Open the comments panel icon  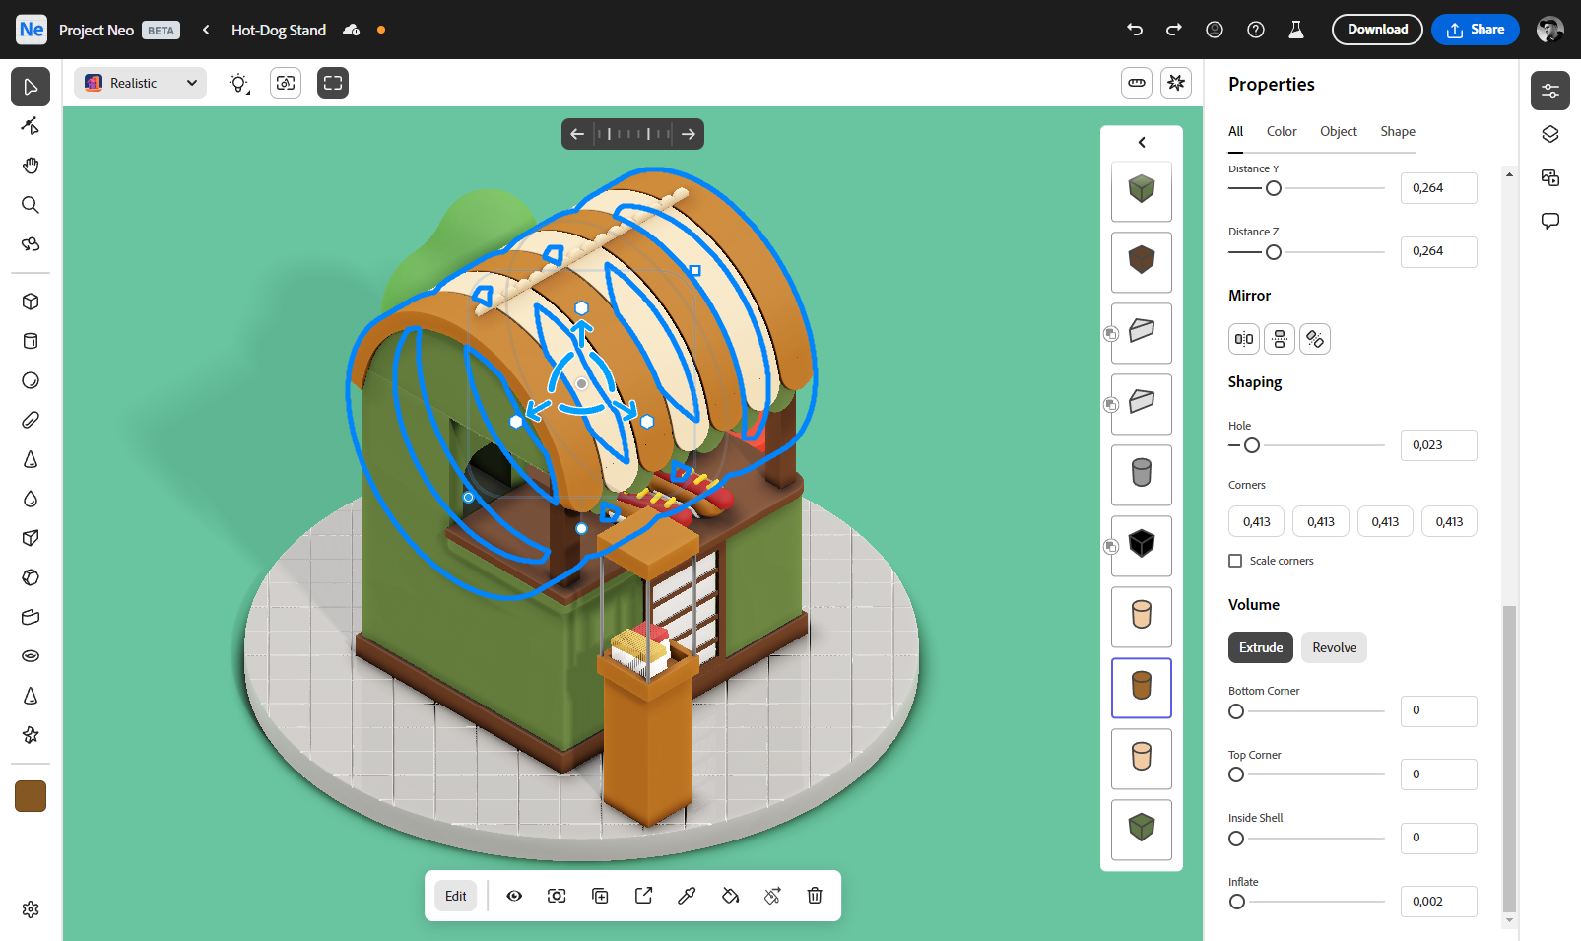(1550, 221)
